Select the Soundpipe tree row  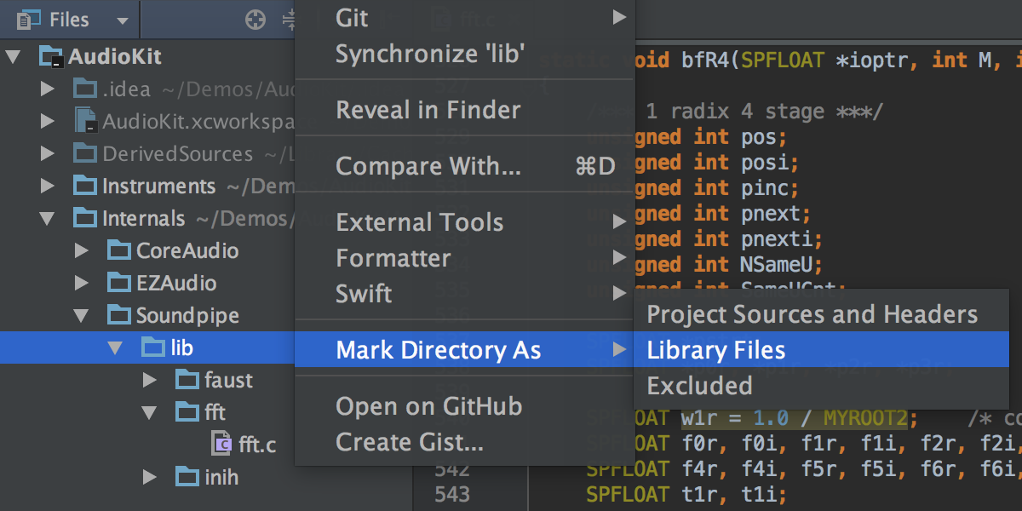pos(147,315)
